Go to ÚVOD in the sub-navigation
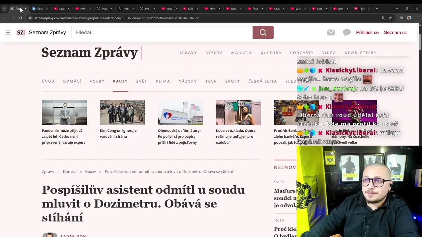Screen dimensions: 422x237 48,81
